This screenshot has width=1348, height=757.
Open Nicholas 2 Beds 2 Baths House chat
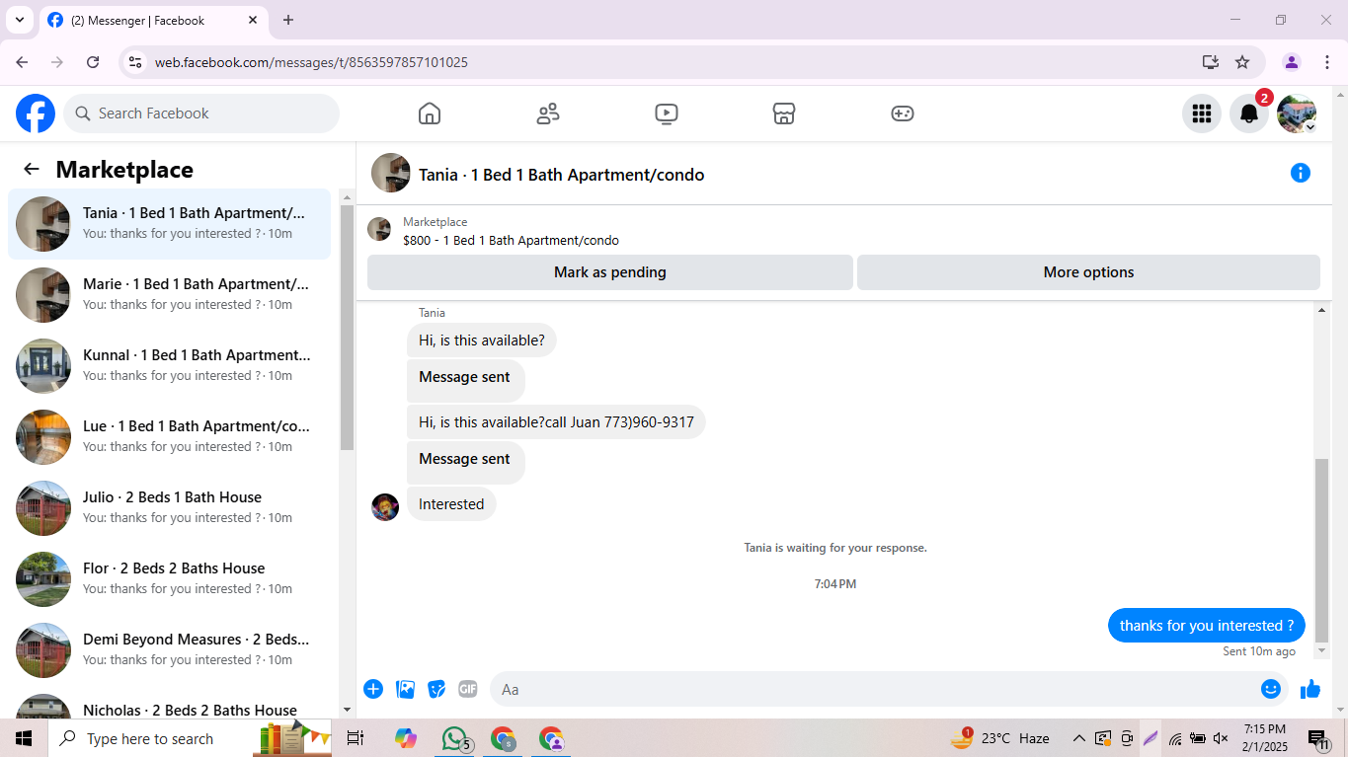(x=170, y=705)
